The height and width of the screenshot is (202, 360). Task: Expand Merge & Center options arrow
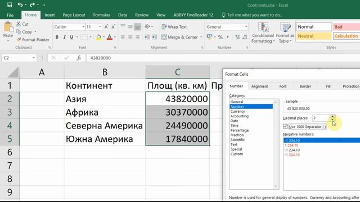tap(201, 37)
